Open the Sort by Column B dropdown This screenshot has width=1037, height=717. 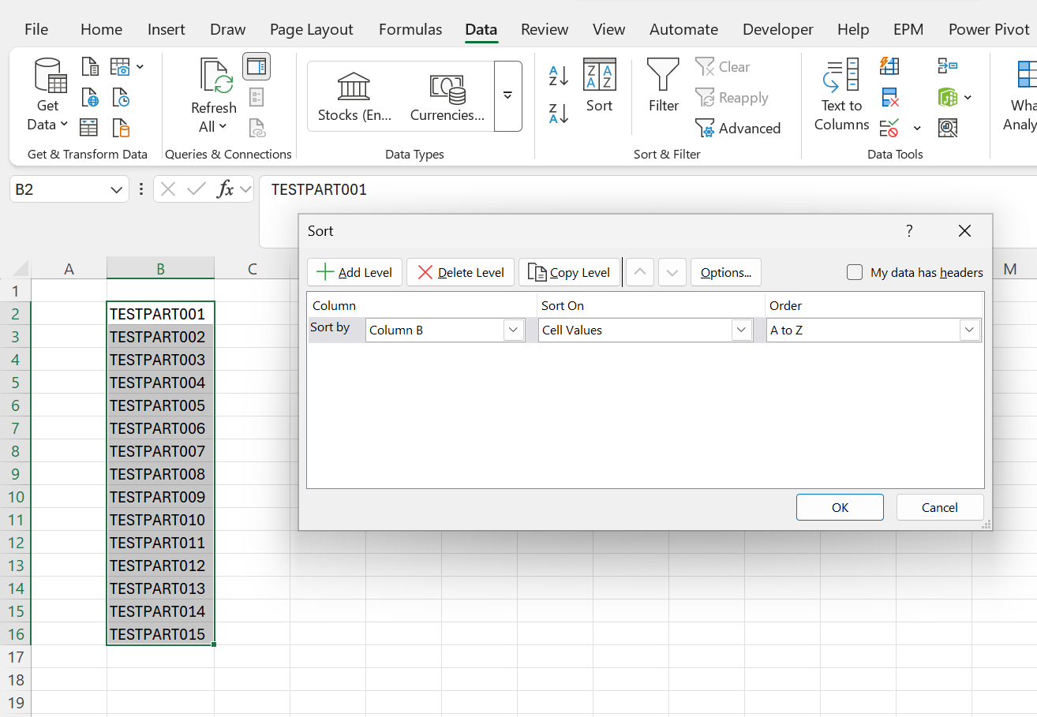click(x=446, y=330)
